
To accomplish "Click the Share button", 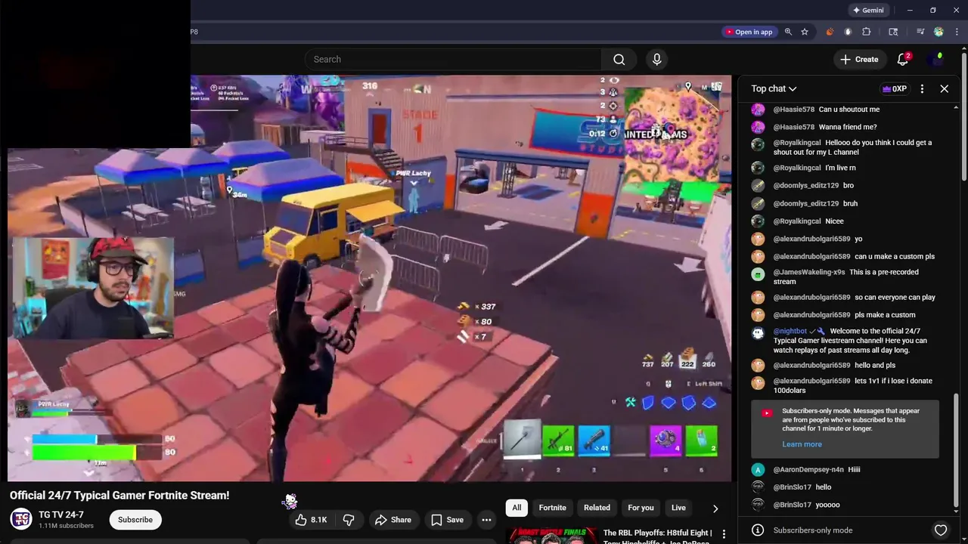I will click(x=393, y=520).
